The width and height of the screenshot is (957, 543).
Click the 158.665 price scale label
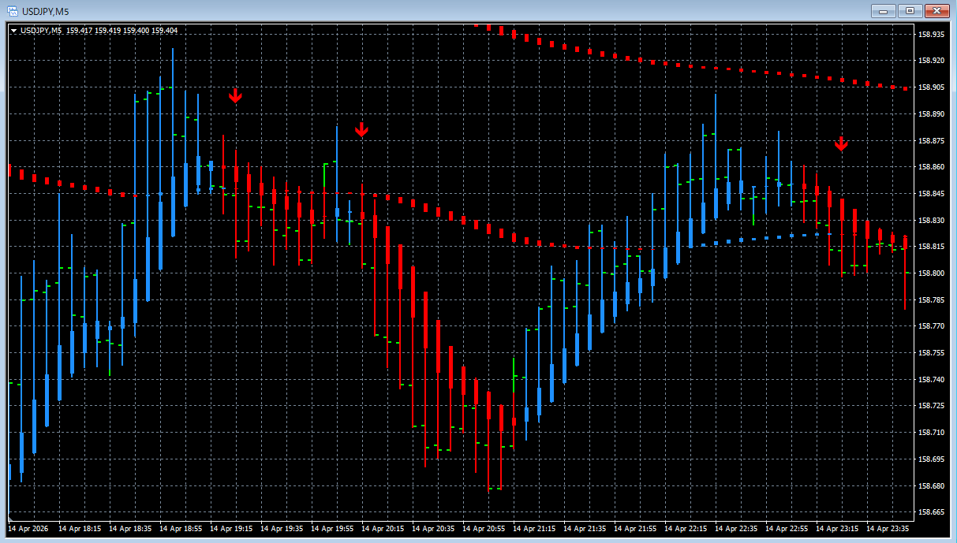[932, 512]
